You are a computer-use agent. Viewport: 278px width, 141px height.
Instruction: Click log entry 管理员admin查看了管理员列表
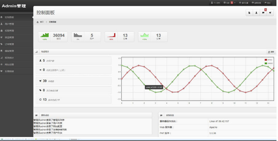point(49,120)
